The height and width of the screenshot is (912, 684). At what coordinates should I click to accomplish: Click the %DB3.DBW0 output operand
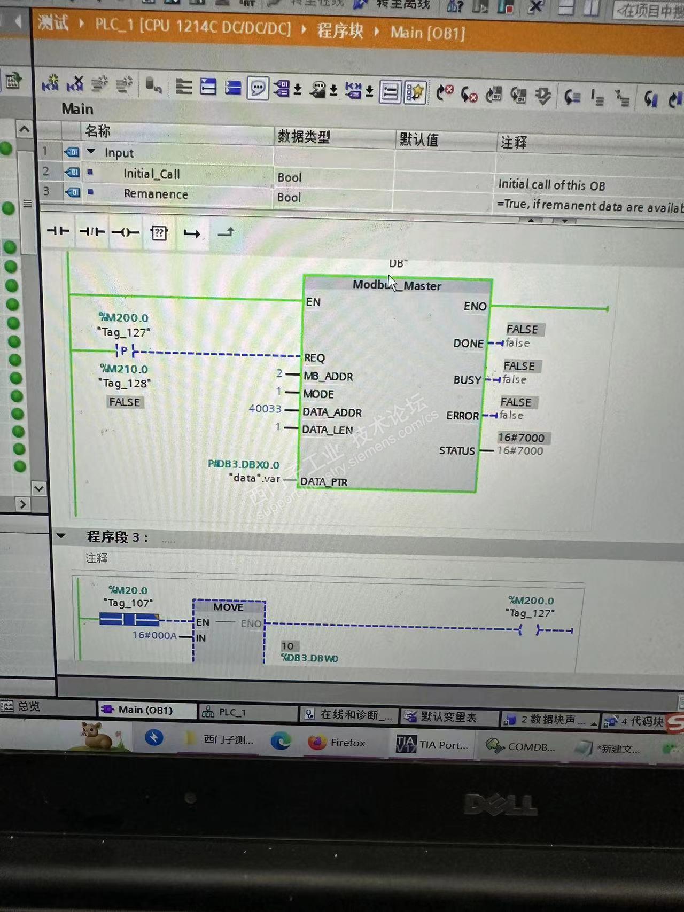(x=309, y=658)
